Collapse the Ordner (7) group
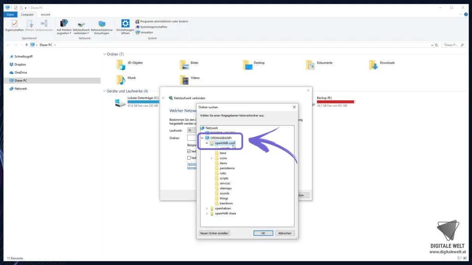Screen dimensions: 472x265 104,54
